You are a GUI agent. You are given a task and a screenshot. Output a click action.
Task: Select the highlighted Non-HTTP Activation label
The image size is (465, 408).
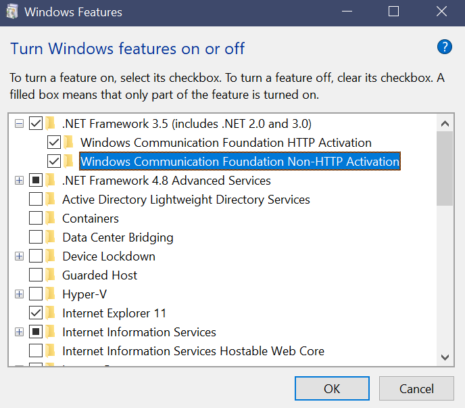click(x=240, y=161)
